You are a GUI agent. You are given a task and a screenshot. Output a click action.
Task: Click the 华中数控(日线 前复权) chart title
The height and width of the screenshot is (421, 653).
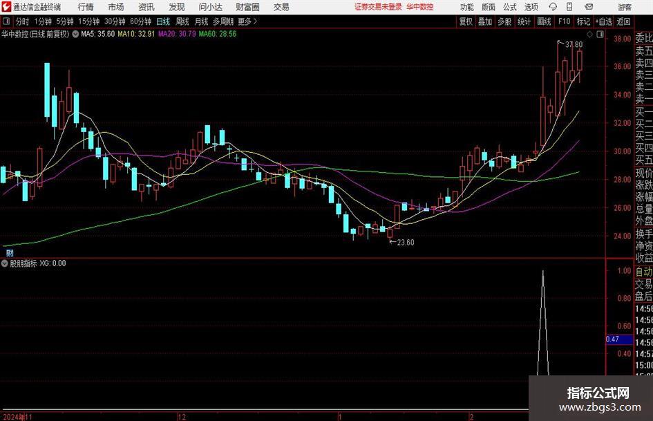pos(35,34)
